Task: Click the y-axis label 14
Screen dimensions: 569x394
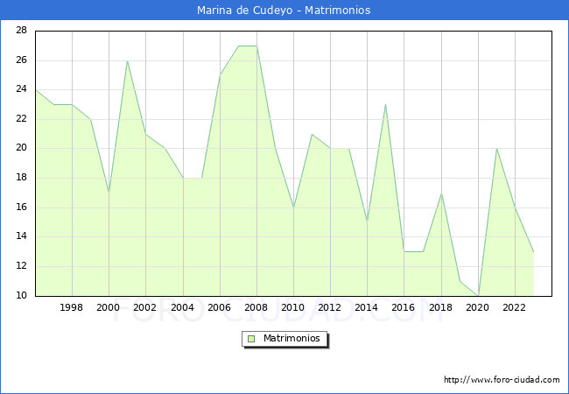Action: [21, 236]
